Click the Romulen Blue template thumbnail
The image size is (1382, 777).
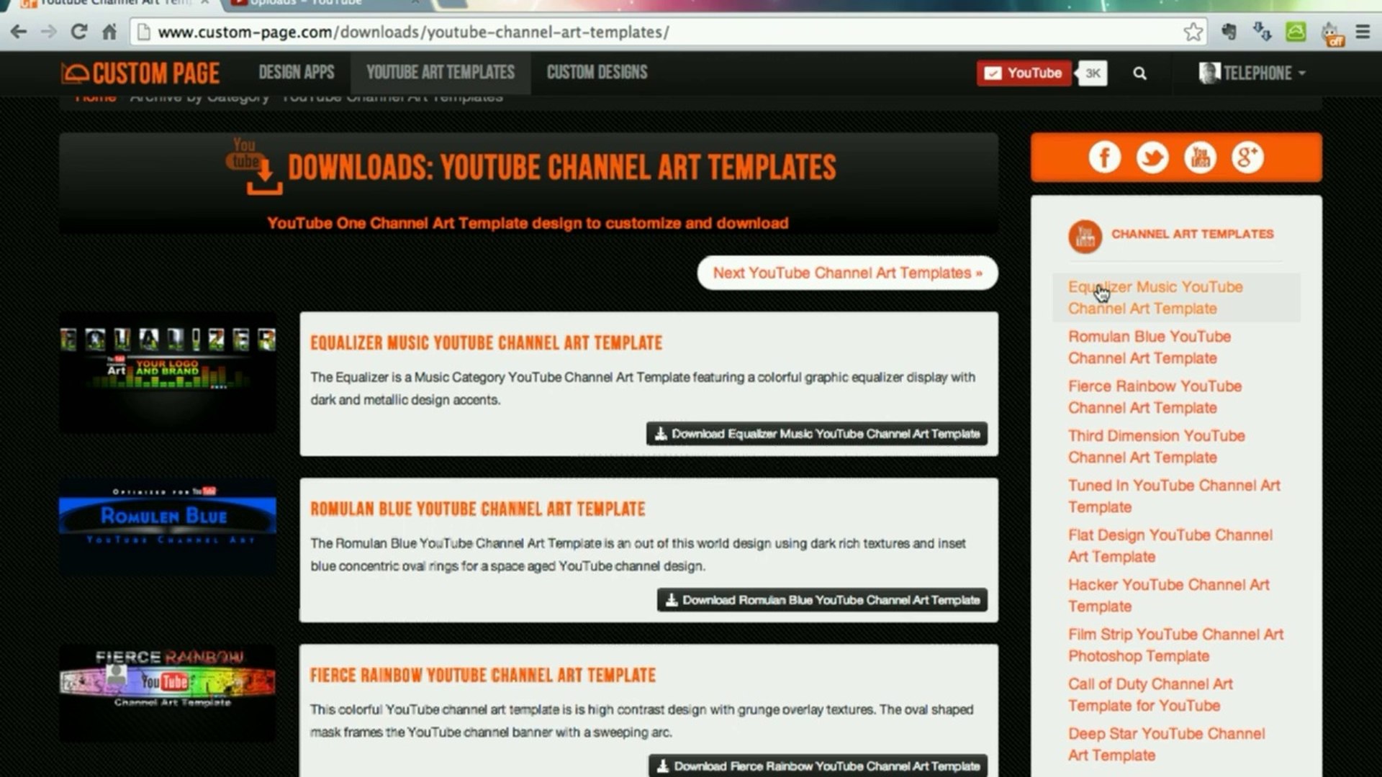click(168, 525)
